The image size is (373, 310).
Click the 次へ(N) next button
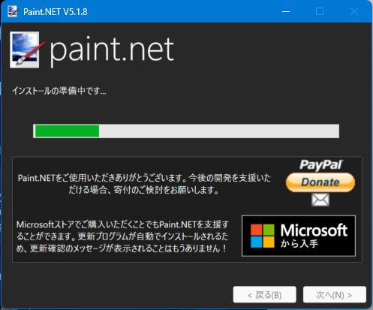coord(335,294)
